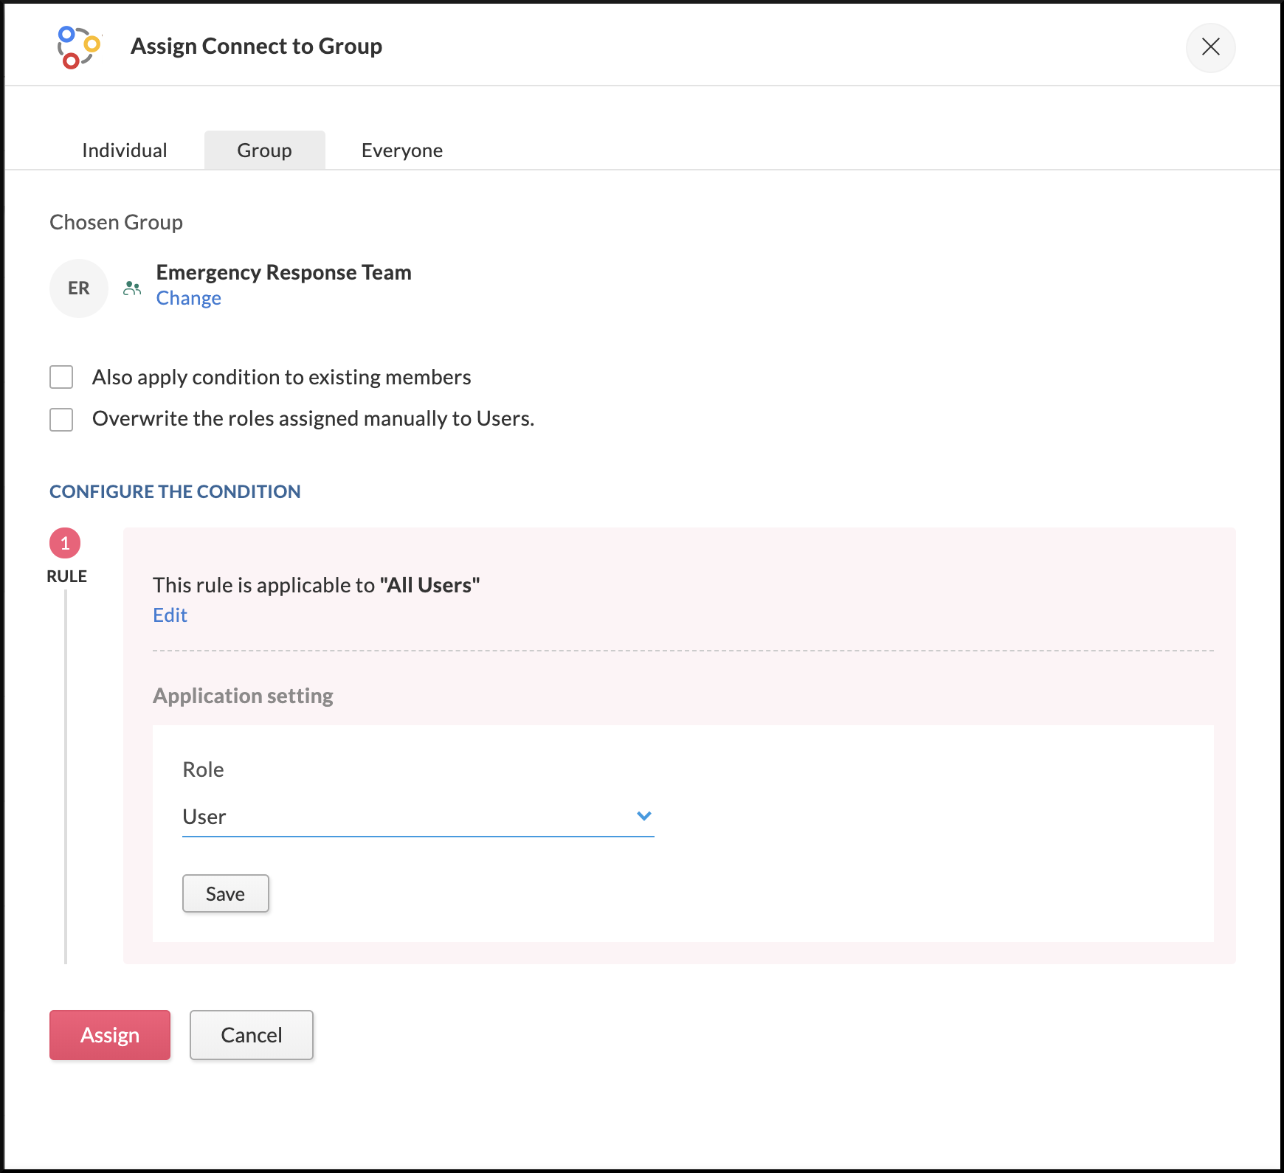1284x1173 pixels.
Task: Close the Assign Connect to Group dialog
Action: [1210, 47]
